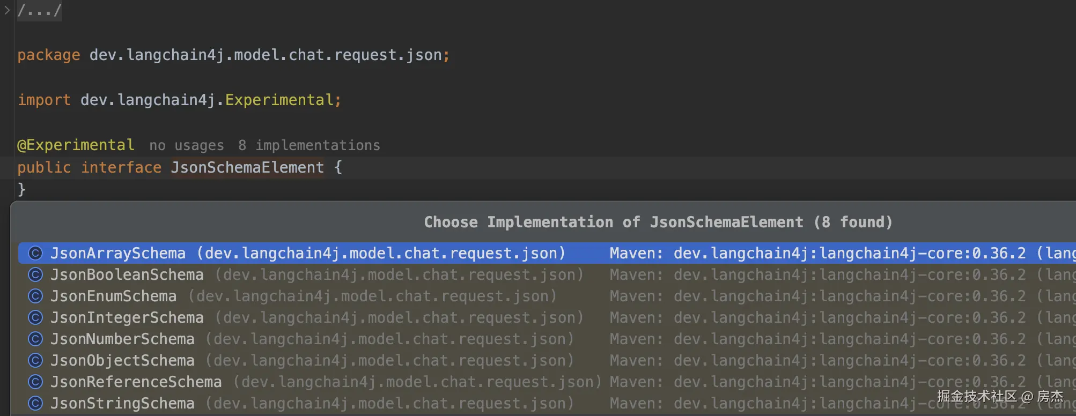
Task: Click the JsonStringSchema class icon
Action: (35, 403)
